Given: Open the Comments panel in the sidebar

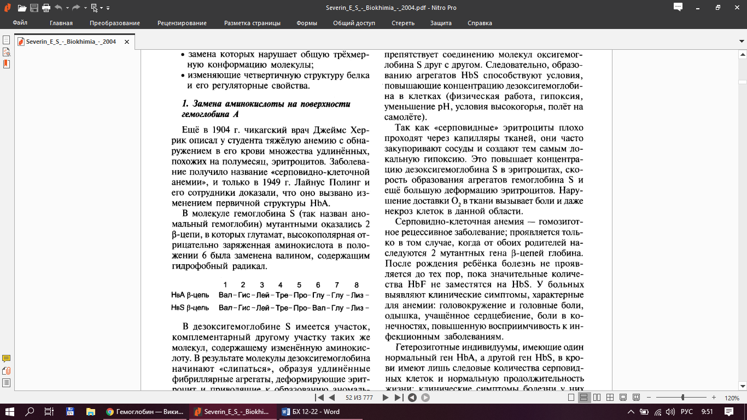Looking at the screenshot, I should point(7,359).
